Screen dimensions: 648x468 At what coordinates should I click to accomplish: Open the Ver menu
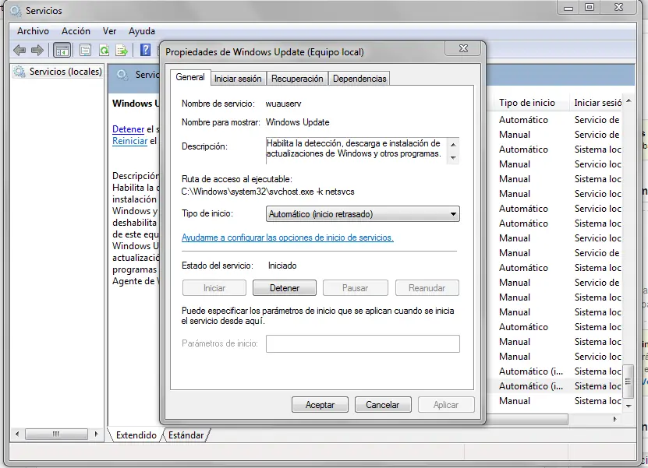109,31
